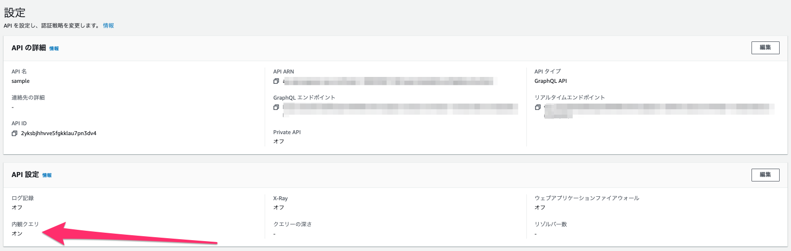Screen dimensions: 791x251
Task: Click the GraphQL エンドポイント label
Action: 304,98
